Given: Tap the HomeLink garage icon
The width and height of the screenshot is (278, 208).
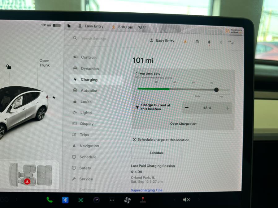Looking at the screenshot, I should tap(197, 41).
